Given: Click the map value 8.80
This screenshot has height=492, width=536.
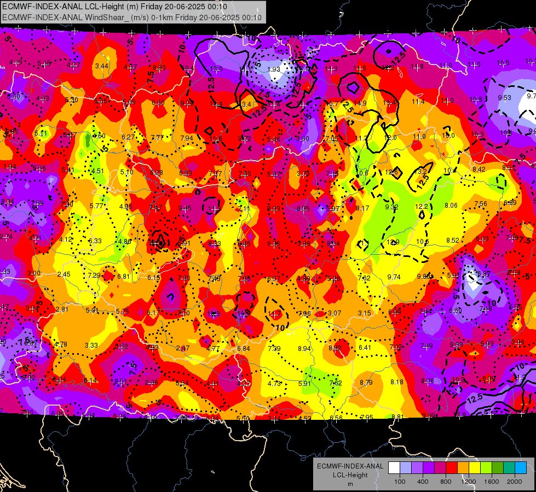Looking at the screenshot, I should 159,68.
